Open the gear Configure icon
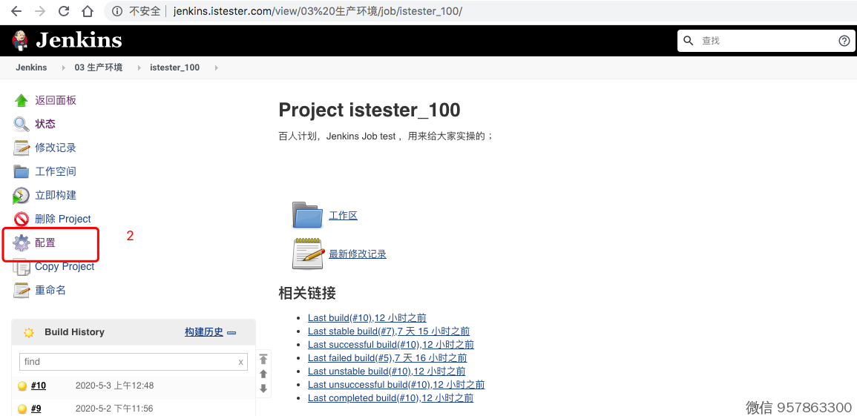The width and height of the screenshot is (857, 416). point(22,242)
